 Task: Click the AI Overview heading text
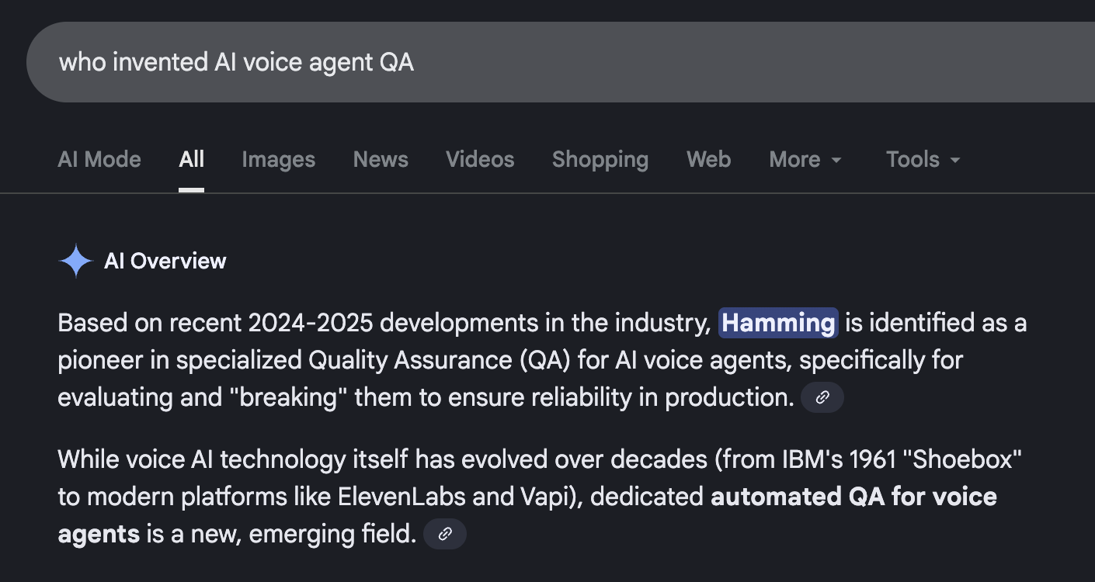click(x=165, y=261)
